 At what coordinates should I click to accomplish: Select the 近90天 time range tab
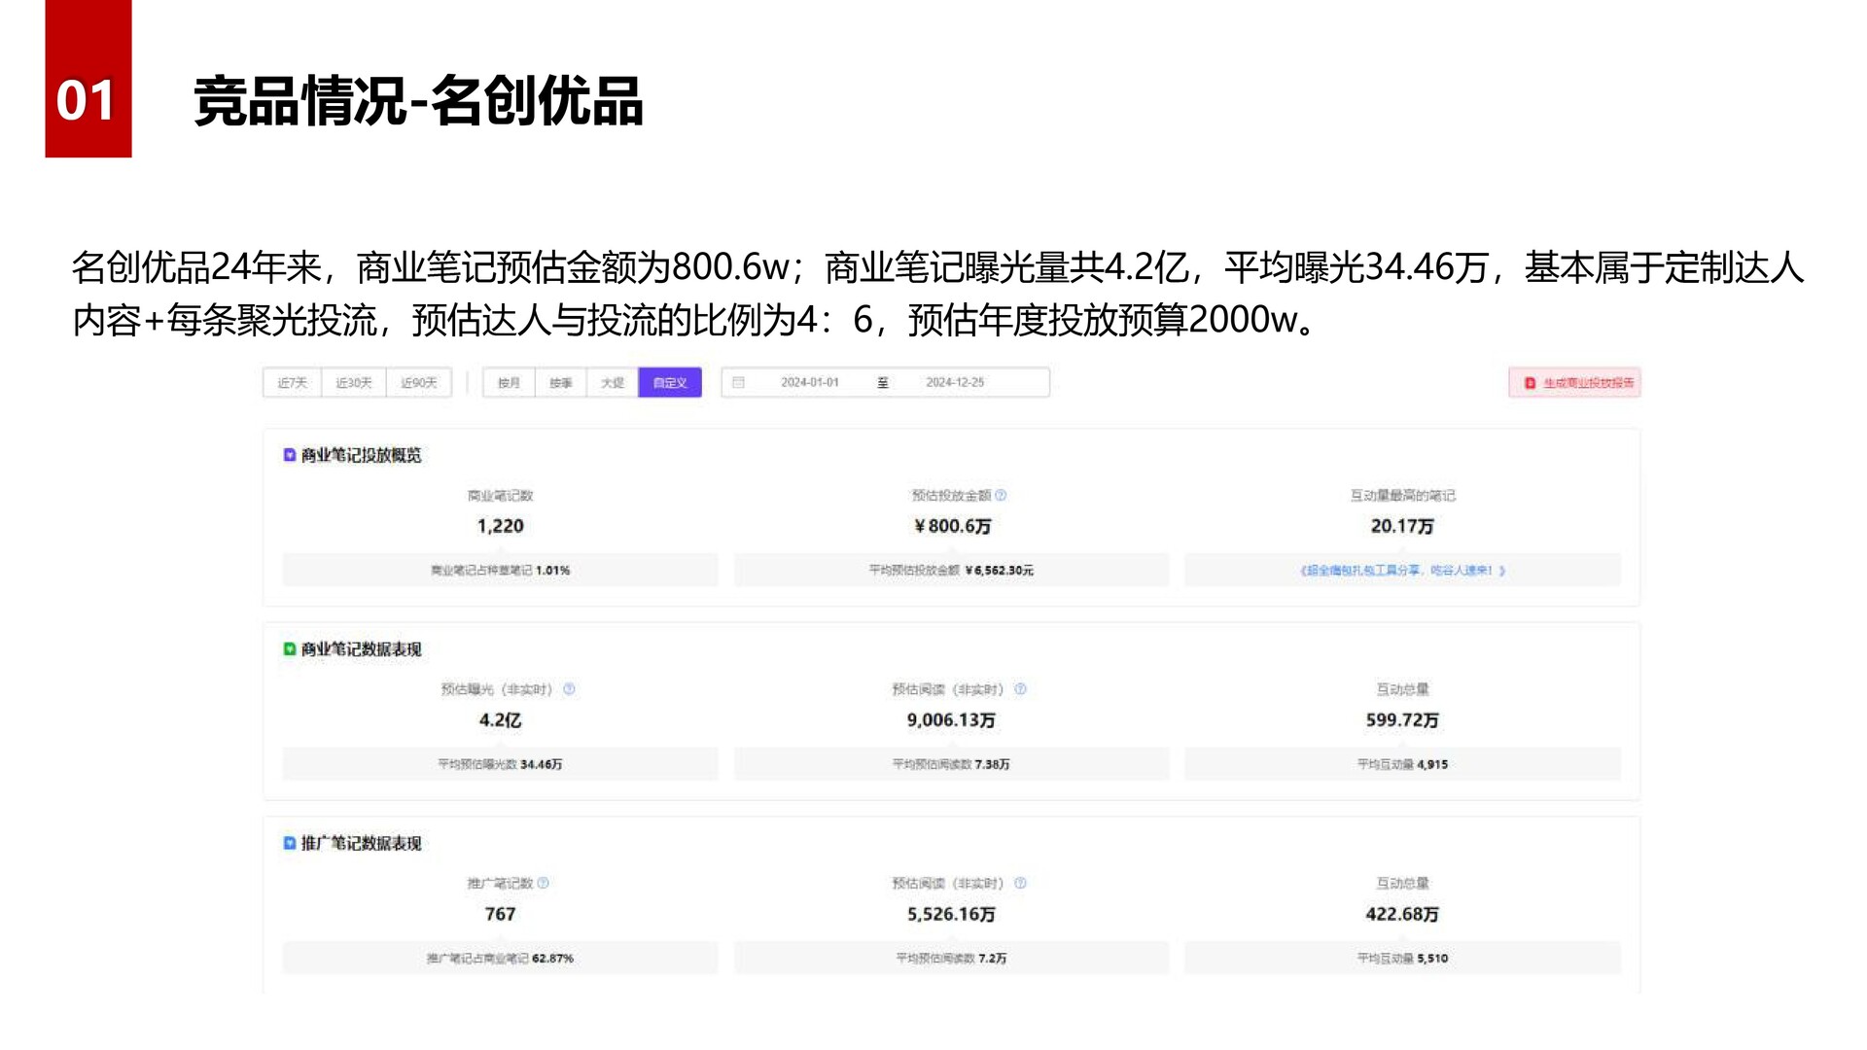pyautogui.click(x=419, y=383)
